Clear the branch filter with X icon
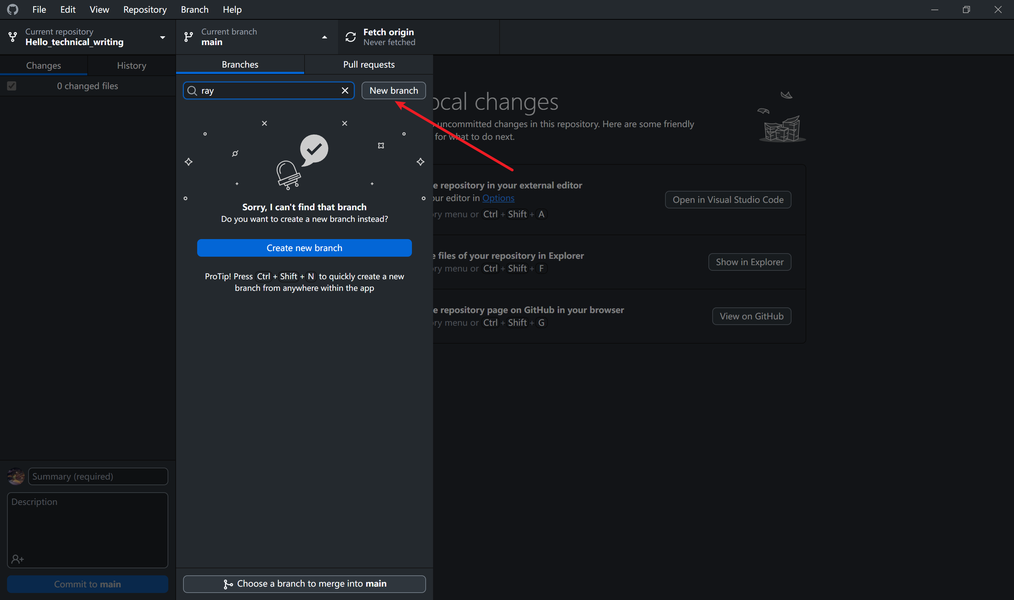Screen dimensions: 1014x600 (x=345, y=90)
